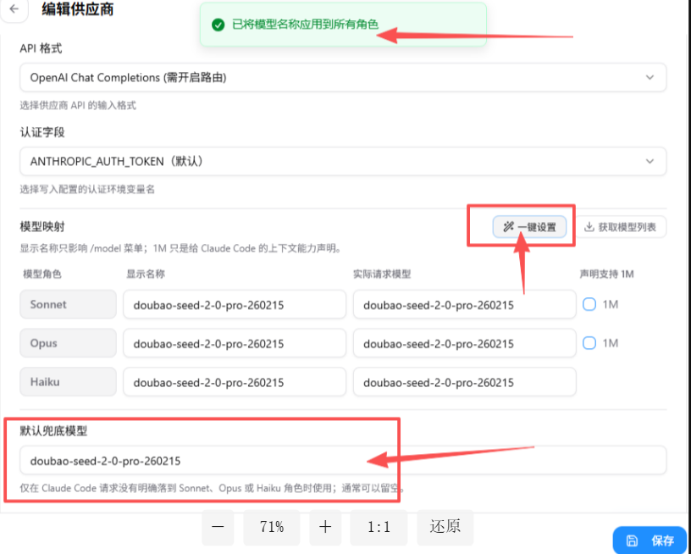Click the 1:1 actual size button

[379, 527]
